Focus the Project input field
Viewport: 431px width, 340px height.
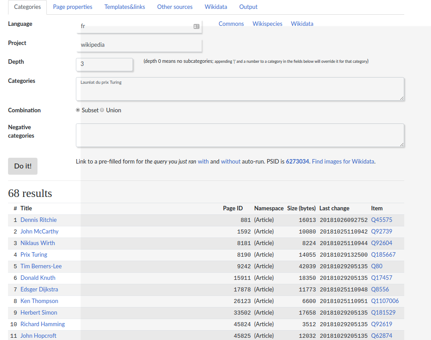(x=139, y=45)
